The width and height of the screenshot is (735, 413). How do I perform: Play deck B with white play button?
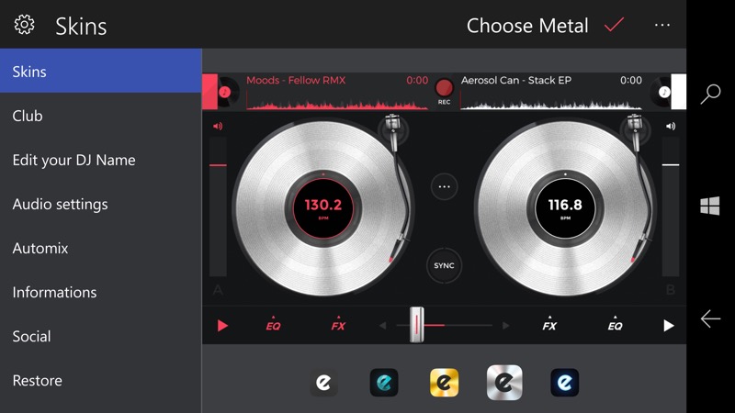pyautogui.click(x=669, y=326)
